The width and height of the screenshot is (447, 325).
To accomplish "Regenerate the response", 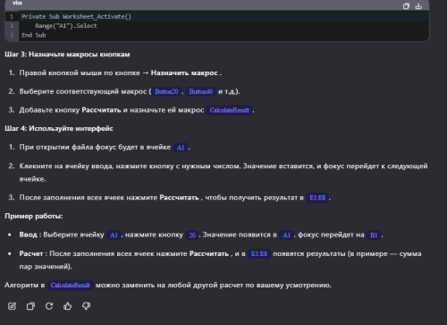I will pos(49,306).
